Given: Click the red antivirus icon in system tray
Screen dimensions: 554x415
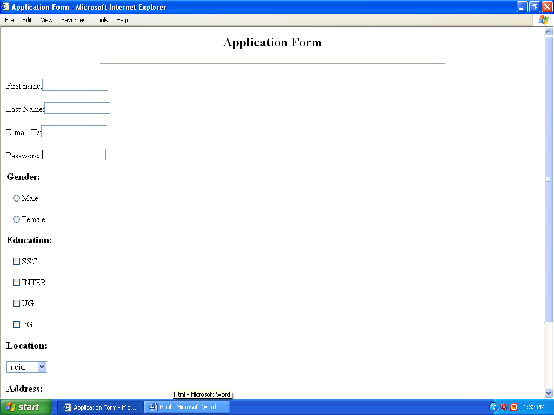Looking at the screenshot, I should (x=513, y=407).
